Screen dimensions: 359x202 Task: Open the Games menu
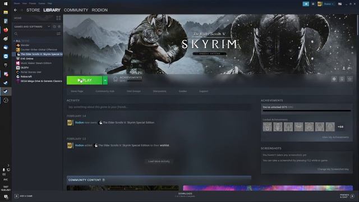[42, 3]
